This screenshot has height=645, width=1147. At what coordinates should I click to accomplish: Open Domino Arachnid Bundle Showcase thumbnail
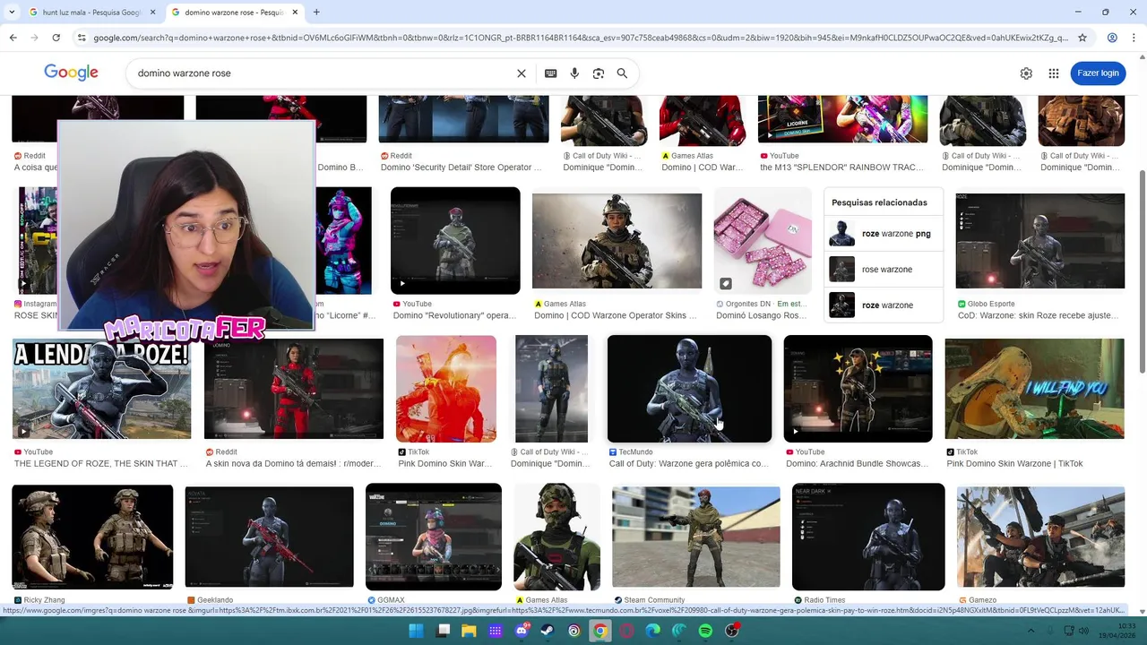pos(858,389)
